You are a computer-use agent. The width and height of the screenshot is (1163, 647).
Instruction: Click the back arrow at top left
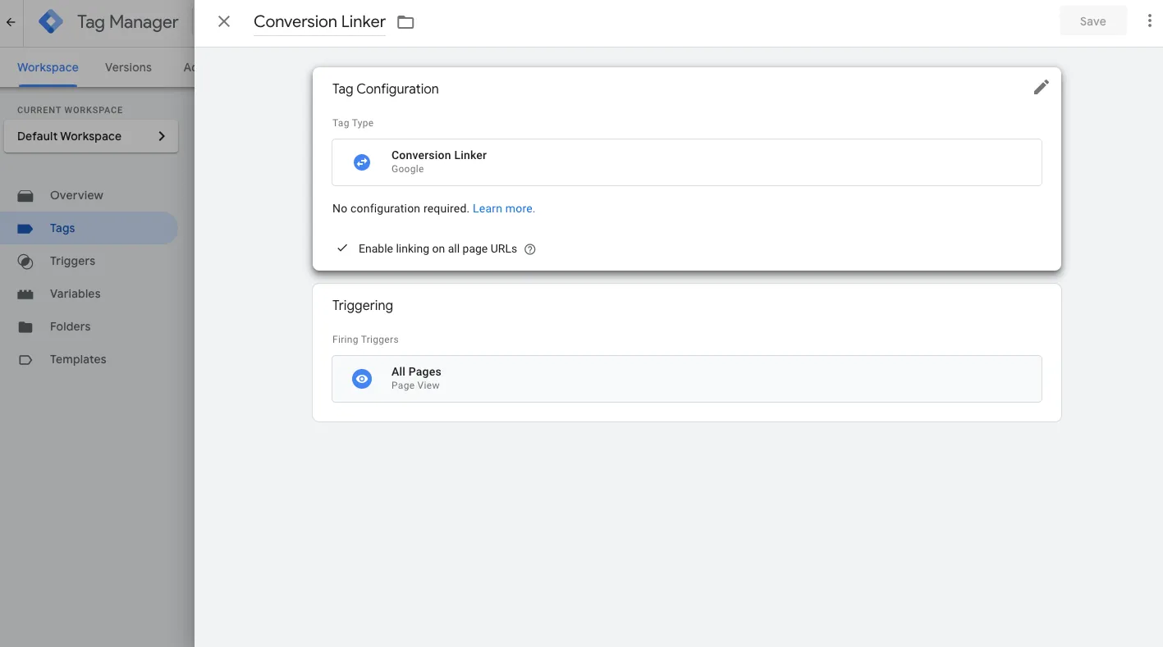click(x=10, y=21)
